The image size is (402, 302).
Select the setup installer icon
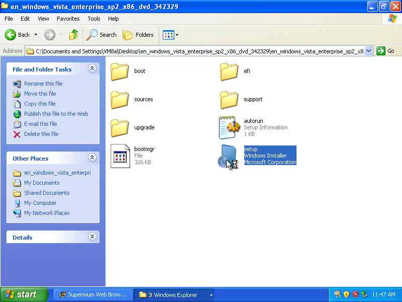(227, 156)
